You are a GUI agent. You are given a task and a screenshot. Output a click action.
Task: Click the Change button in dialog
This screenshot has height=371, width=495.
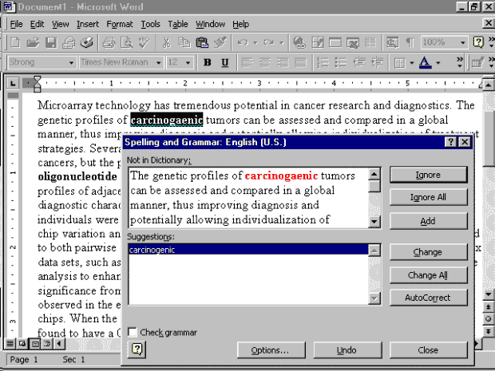click(428, 252)
